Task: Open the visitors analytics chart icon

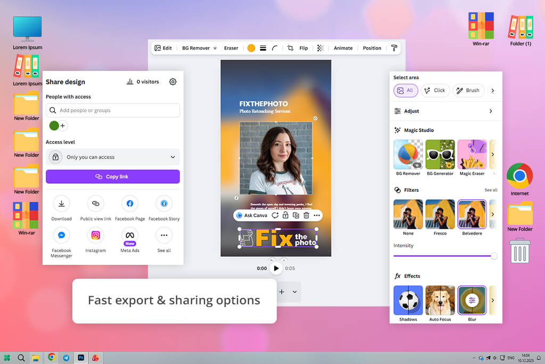Action: [x=130, y=82]
